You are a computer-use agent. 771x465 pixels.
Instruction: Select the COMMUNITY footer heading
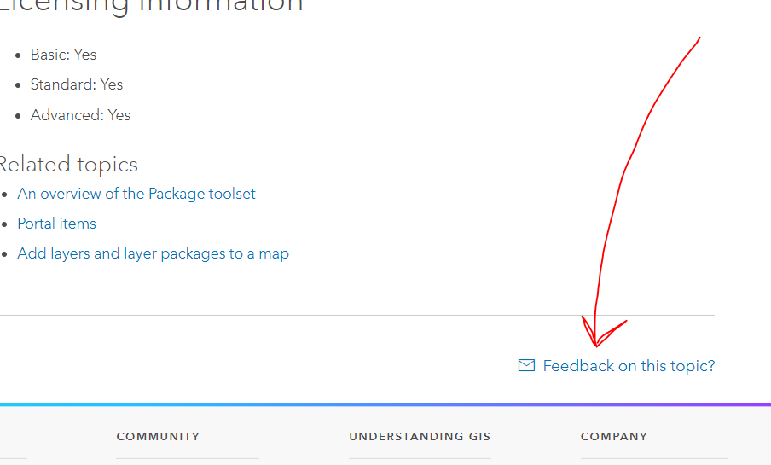click(158, 436)
